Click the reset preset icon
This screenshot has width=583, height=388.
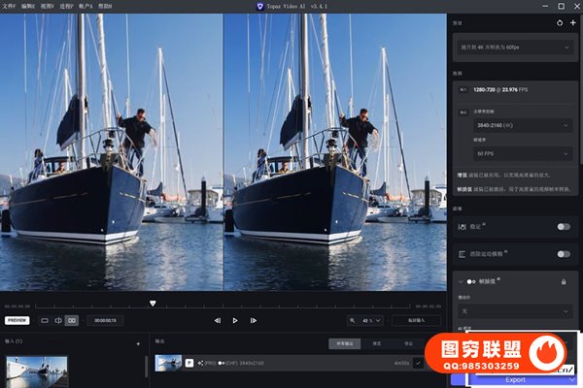tap(559, 22)
